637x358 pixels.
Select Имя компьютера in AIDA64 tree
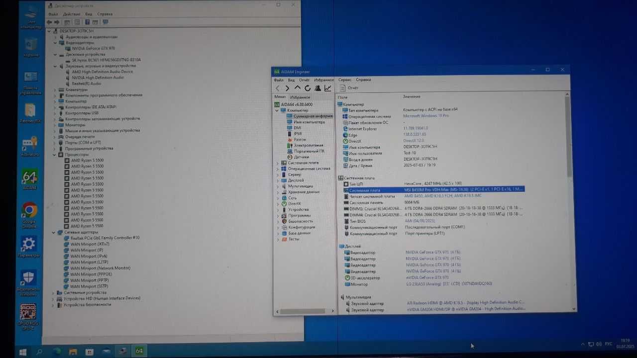point(309,122)
